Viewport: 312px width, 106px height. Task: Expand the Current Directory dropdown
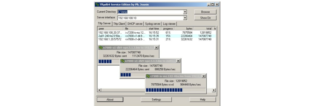point(185,12)
